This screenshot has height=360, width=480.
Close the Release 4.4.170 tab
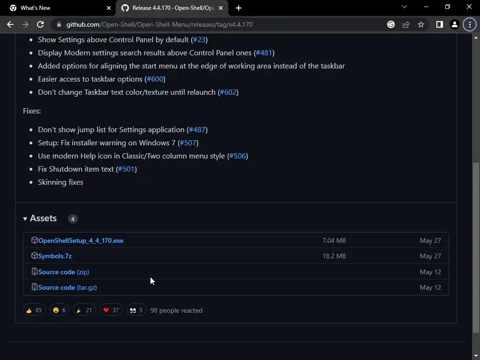point(221,8)
